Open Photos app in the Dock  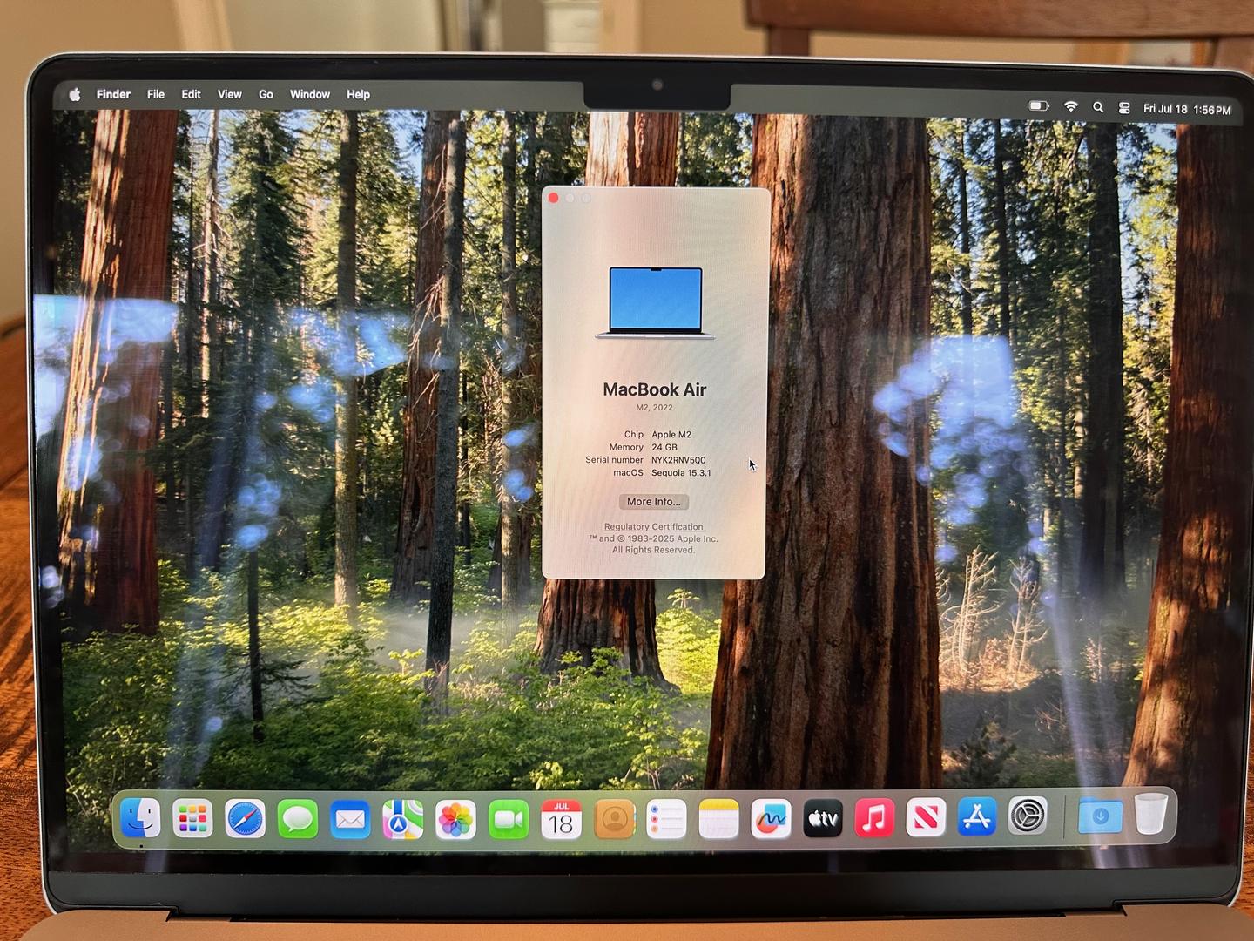coord(455,820)
